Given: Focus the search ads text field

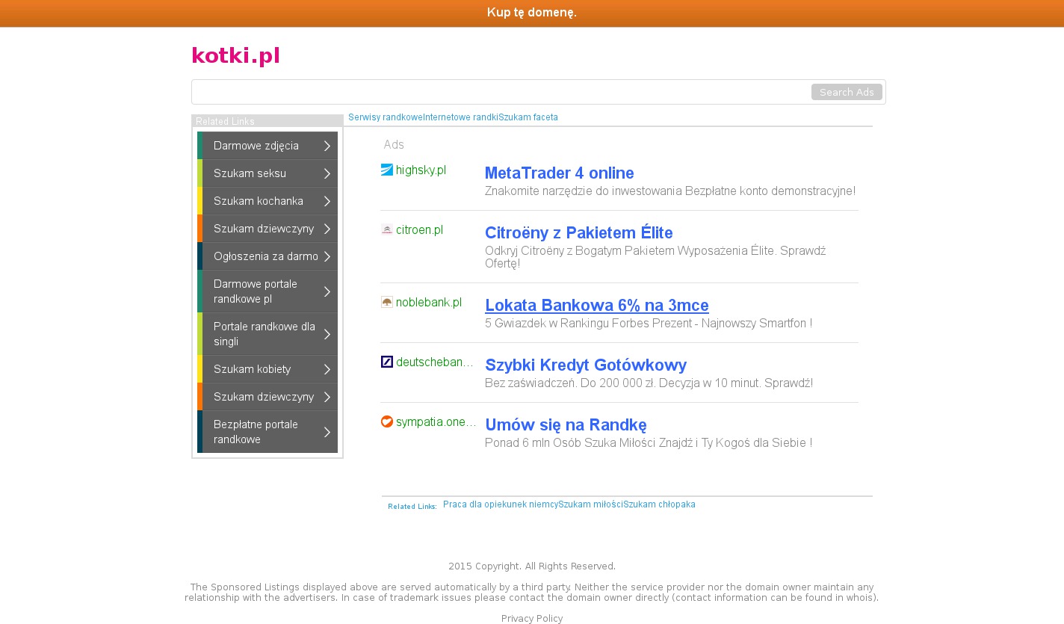Looking at the screenshot, I should click(x=501, y=92).
